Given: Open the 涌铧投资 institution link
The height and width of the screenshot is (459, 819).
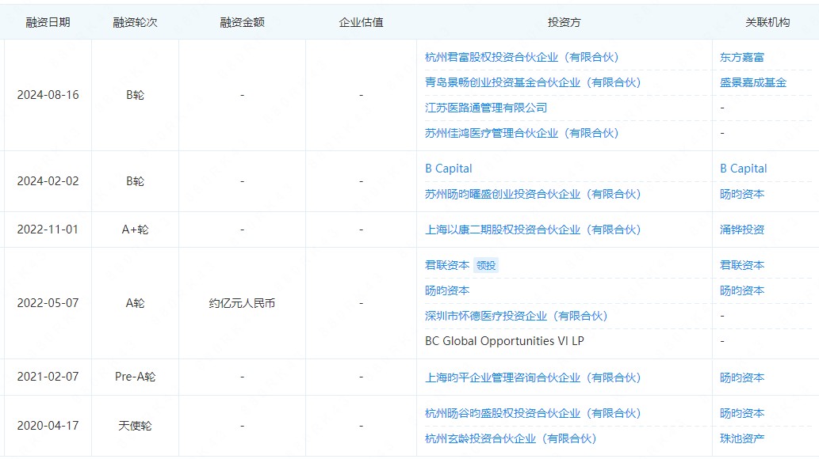Looking at the screenshot, I should 742,229.
